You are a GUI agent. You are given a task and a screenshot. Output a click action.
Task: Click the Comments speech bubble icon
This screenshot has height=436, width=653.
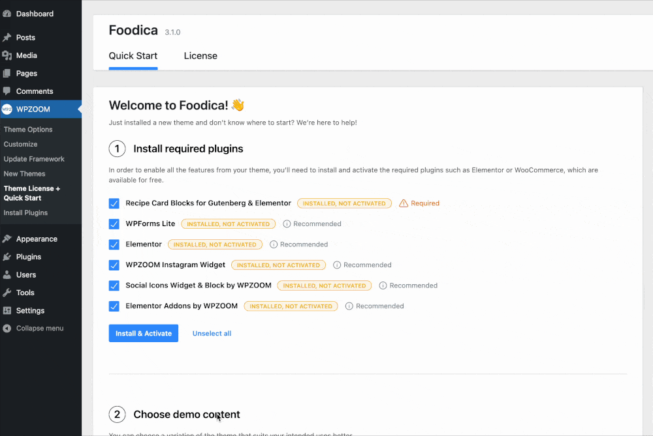click(x=7, y=91)
